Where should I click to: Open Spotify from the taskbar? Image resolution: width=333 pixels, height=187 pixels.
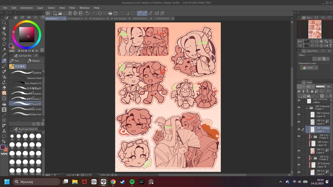pyautogui.click(x=132, y=182)
